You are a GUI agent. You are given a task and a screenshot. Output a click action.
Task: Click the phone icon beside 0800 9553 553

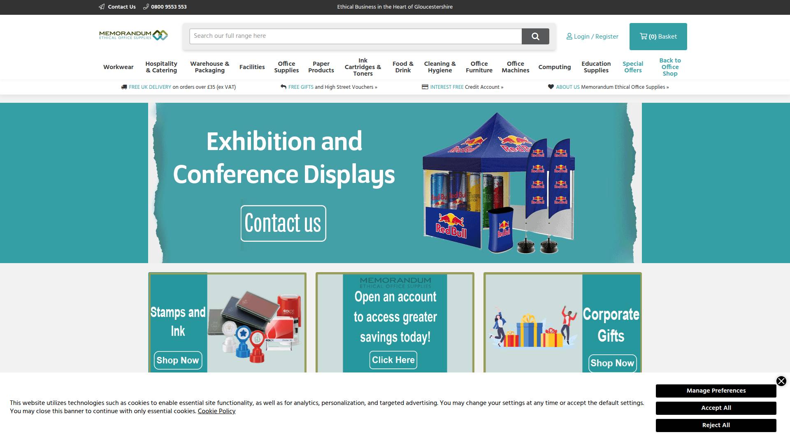(x=145, y=7)
